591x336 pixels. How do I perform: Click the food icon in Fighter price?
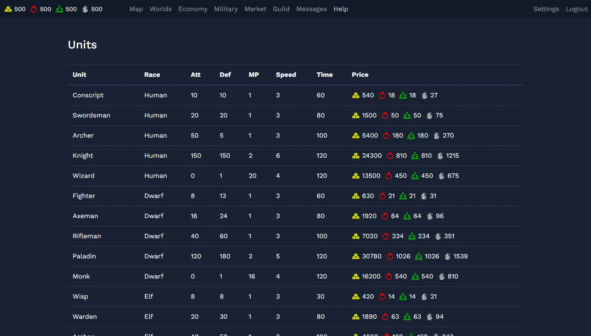point(382,196)
